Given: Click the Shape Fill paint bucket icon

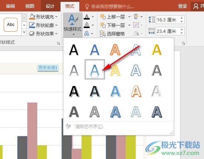Looking at the screenshot, I should [32, 17].
